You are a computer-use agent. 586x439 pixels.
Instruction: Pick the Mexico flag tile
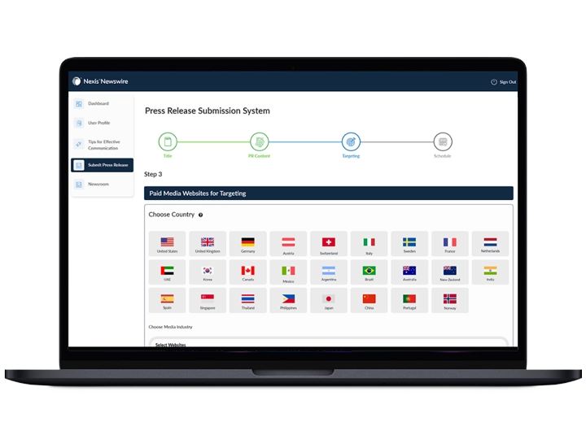(x=288, y=272)
